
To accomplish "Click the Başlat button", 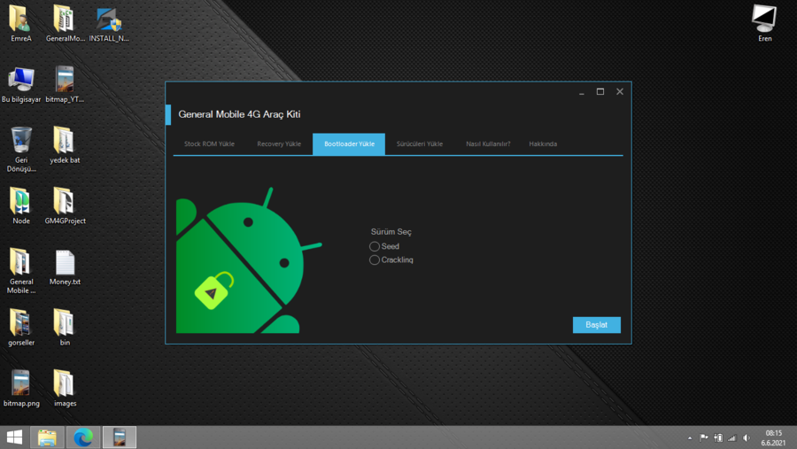I will point(596,325).
